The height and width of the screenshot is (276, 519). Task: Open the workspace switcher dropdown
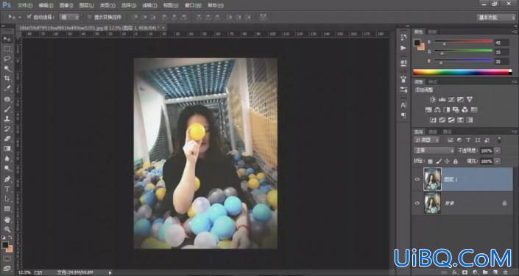click(496, 17)
